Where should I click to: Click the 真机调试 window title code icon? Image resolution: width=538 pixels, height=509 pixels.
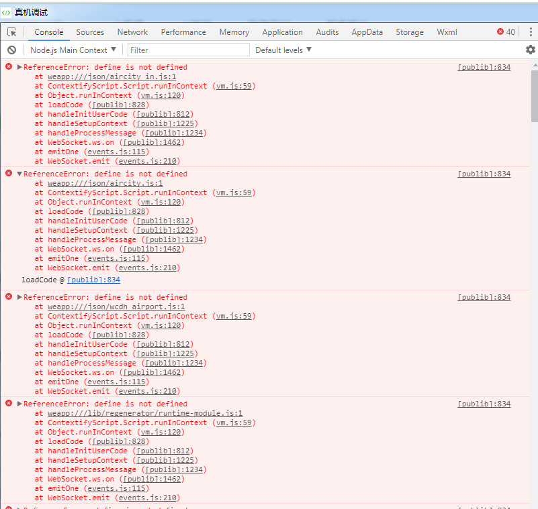6,13
